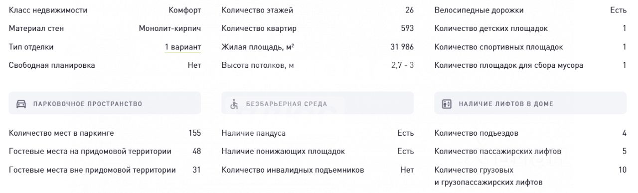638x193 pixels.
Task: Click the wheelchair icon in Безбарьерная среда
Action: [234, 104]
